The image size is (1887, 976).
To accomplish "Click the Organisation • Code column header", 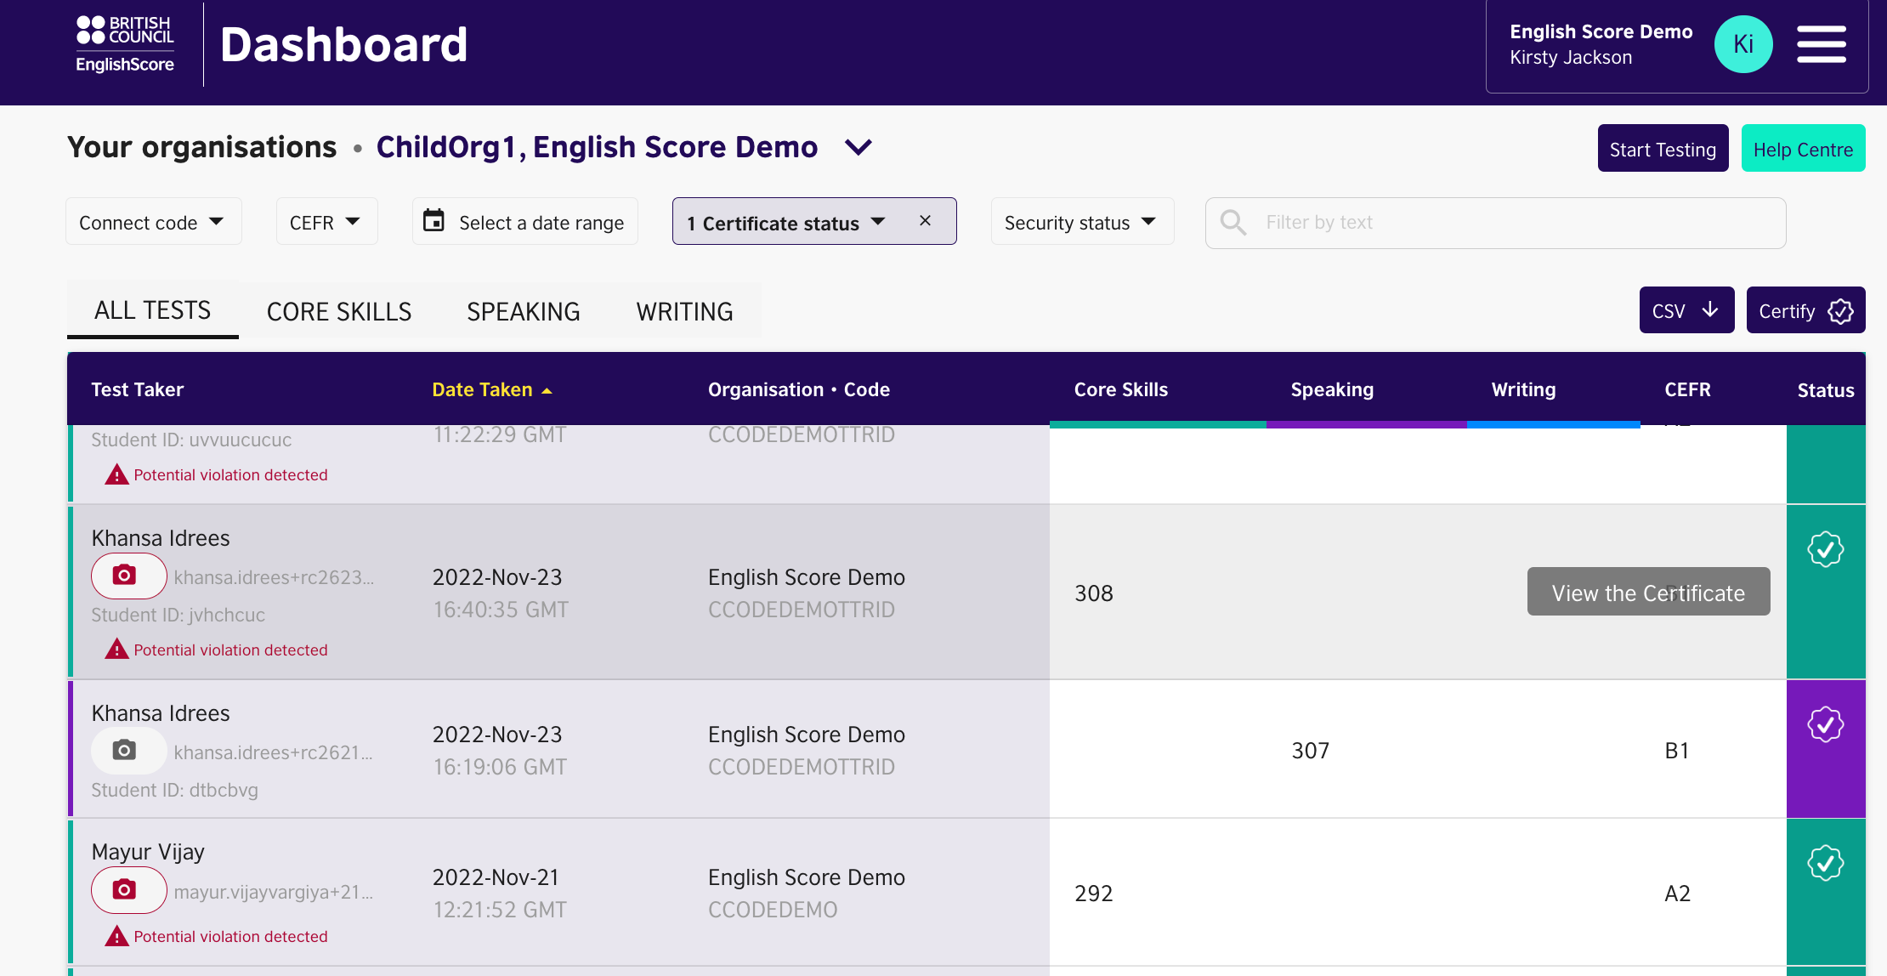I will (x=799, y=389).
